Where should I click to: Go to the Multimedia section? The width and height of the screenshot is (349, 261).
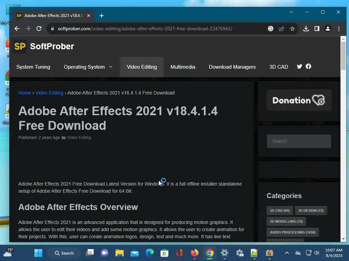click(x=183, y=67)
